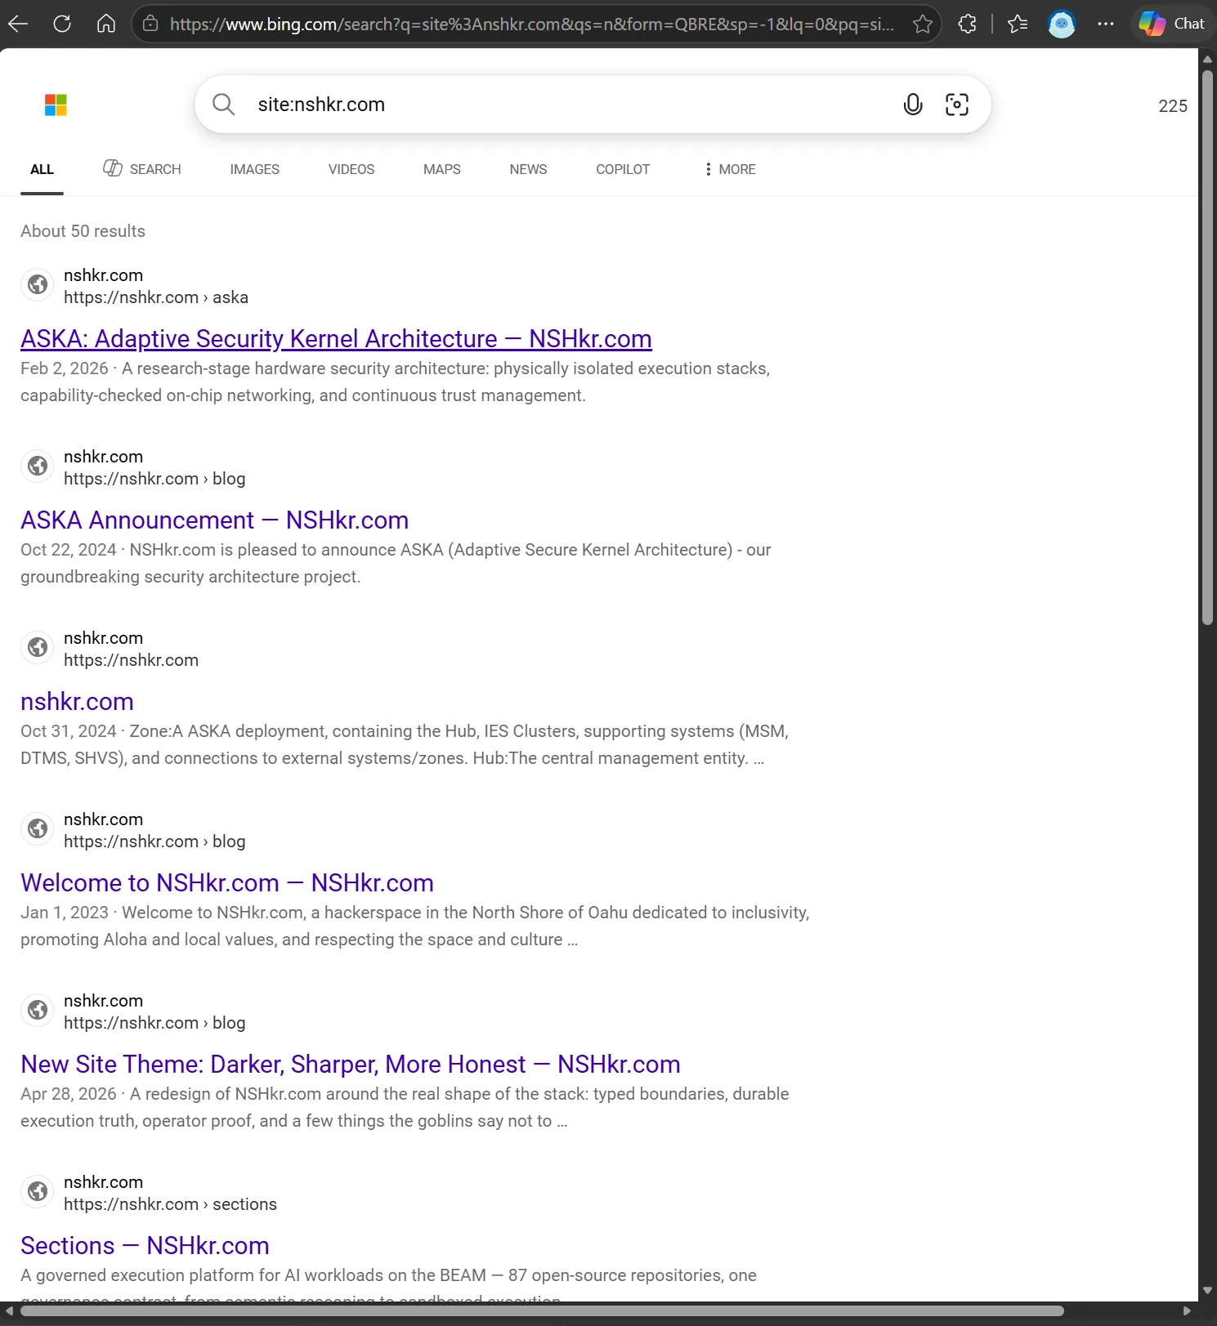Image resolution: width=1217 pixels, height=1326 pixels.
Task: Reload the page with the refresh icon
Action: coord(62,24)
